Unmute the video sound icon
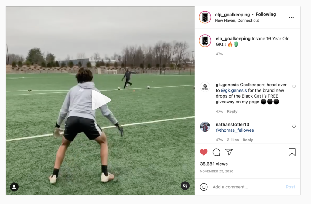311x204 pixels. coord(185,186)
